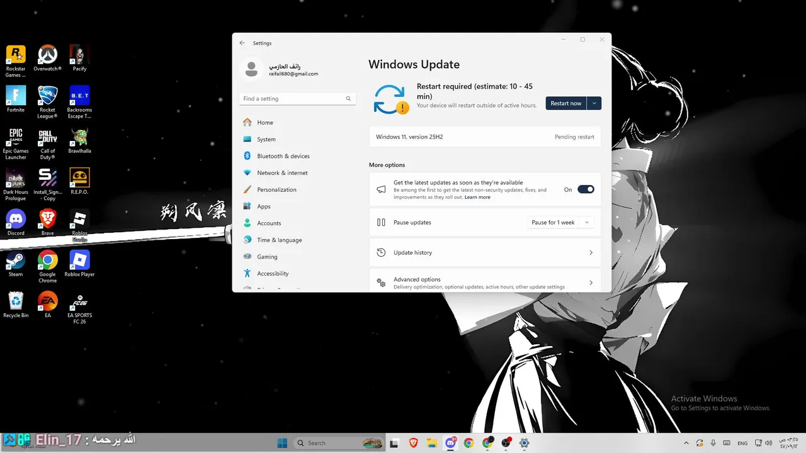Select the Rocket League desktop icon
The height and width of the screenshot is (453, 806).
tap(47, 102)
